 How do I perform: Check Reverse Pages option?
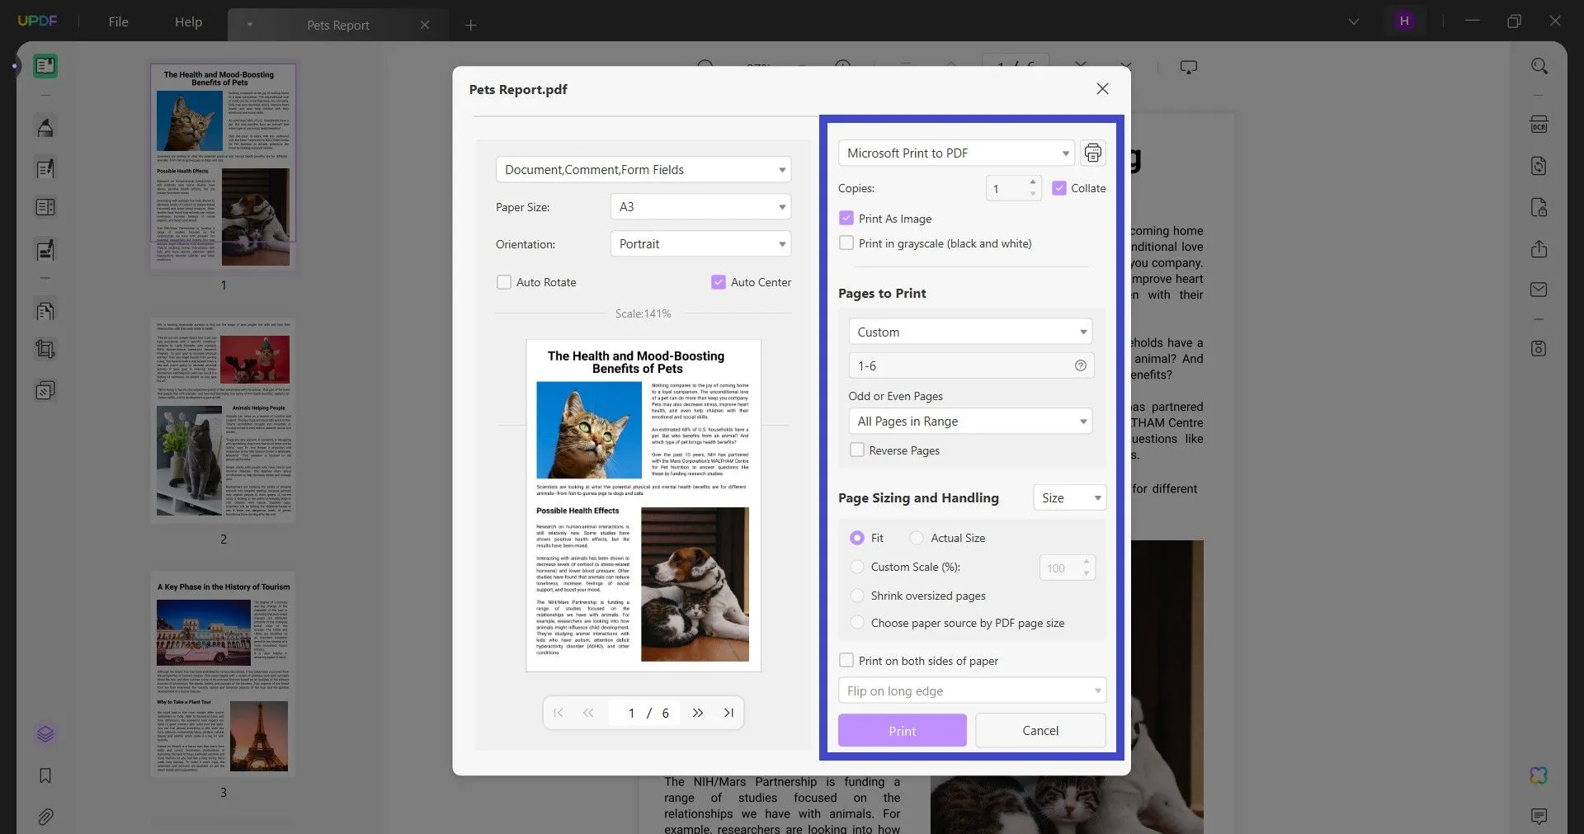[857, 450]
